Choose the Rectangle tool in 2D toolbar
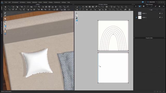 click(x=86, y=7)
